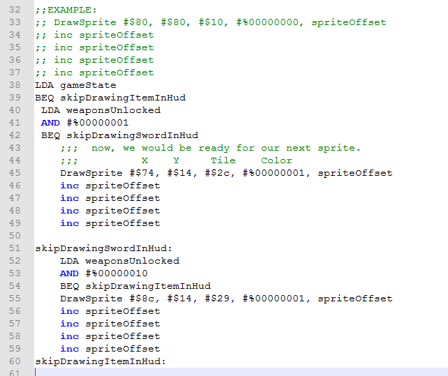Click 'BEQ skipDrawingItemInHud' on line 54

[135, 286]
